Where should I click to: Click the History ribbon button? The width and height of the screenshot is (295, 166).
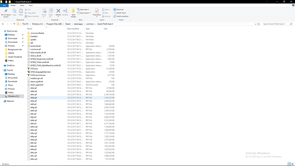coord(106,16)
